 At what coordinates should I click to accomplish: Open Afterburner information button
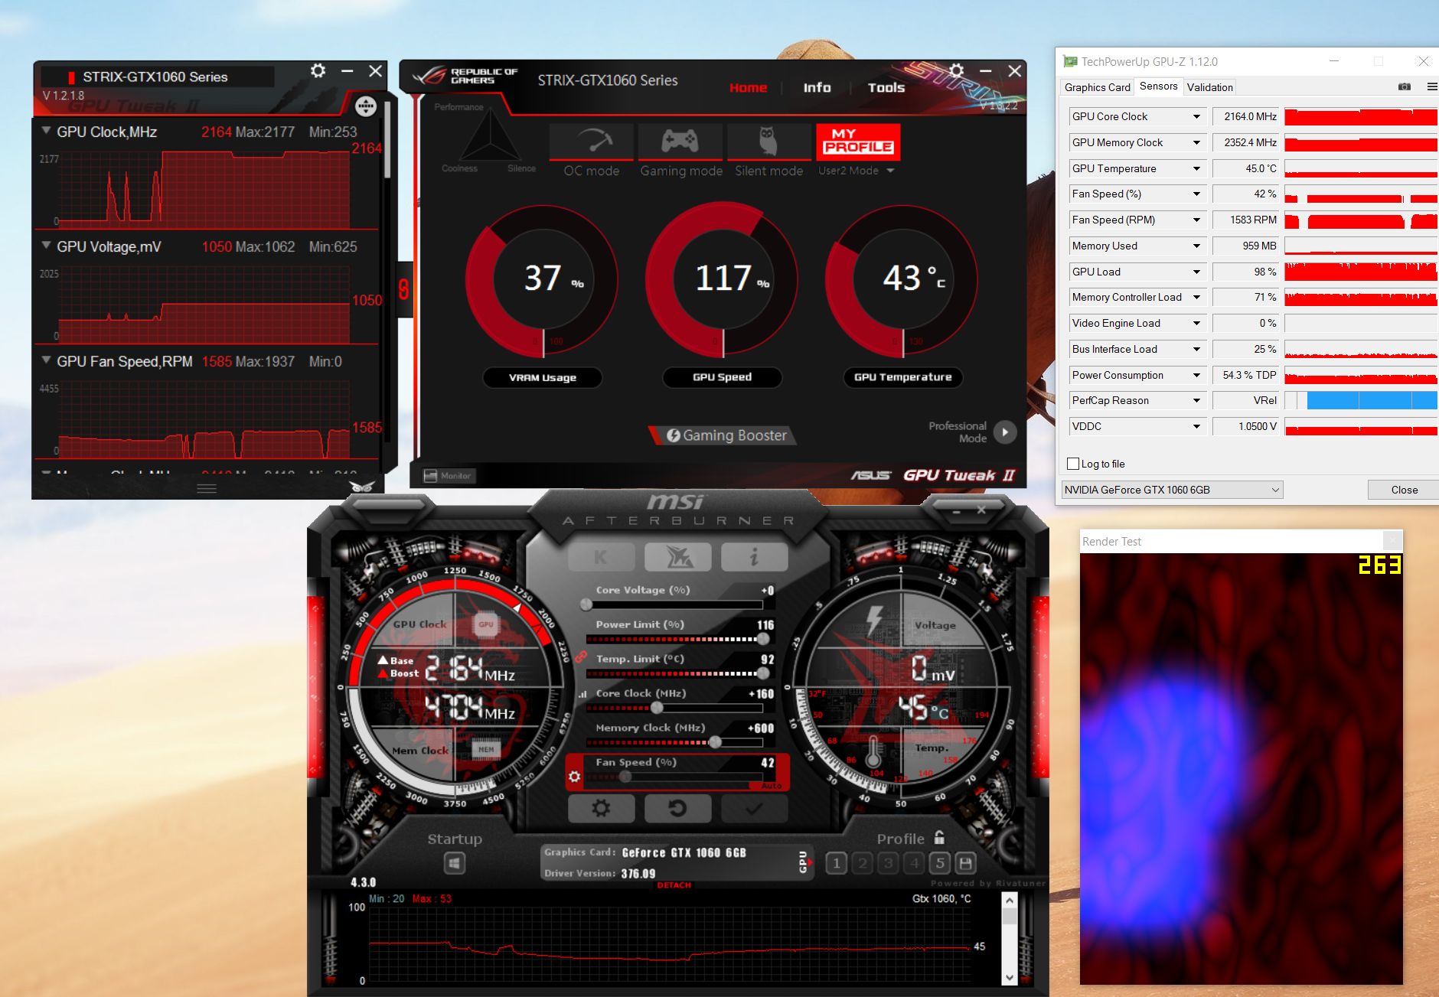tap(754, 557)
